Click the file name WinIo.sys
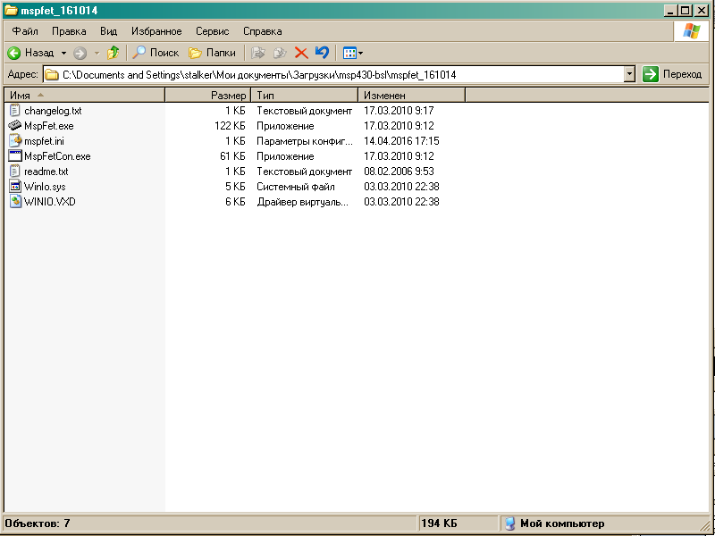The height and width of the screenshot is (536, 715). click(x=45, y=187)
